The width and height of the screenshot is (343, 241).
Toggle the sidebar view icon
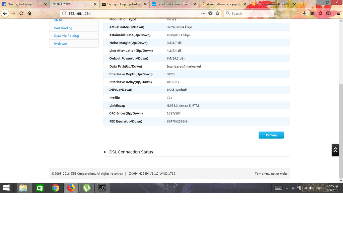tap(329, 13)
